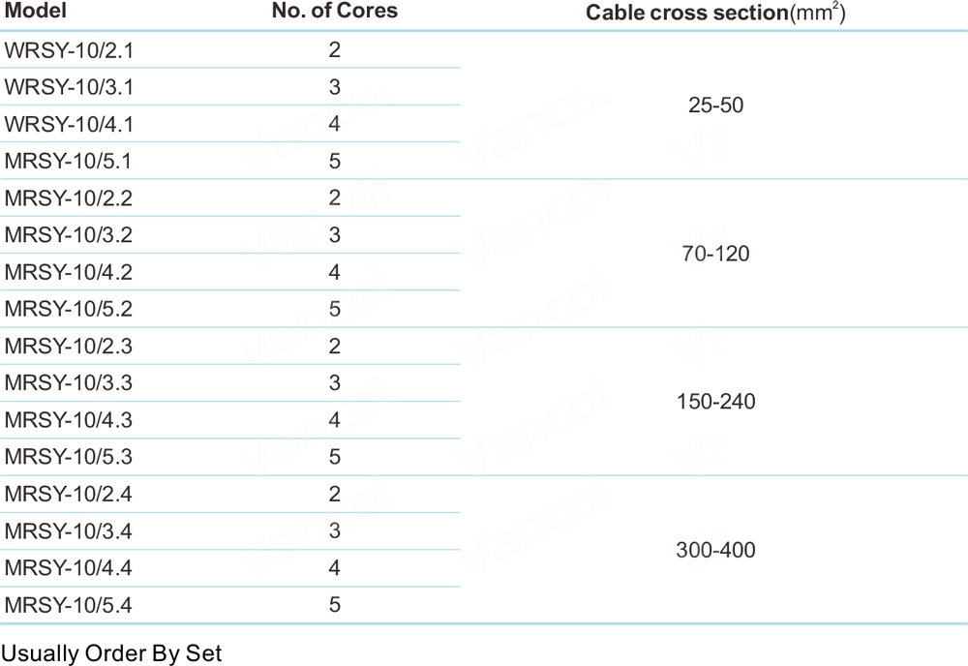
Task: Click the No. of Cores header
Action: tap(335, 11)
